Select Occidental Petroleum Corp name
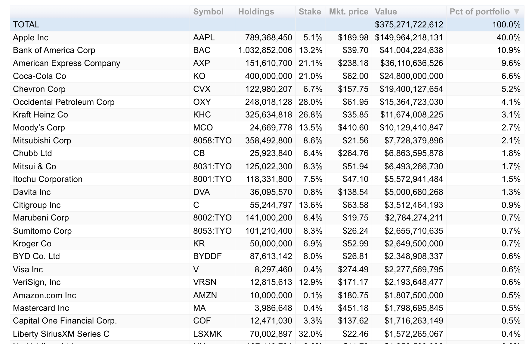Screen dimensions: 532x344 [64, 102]
